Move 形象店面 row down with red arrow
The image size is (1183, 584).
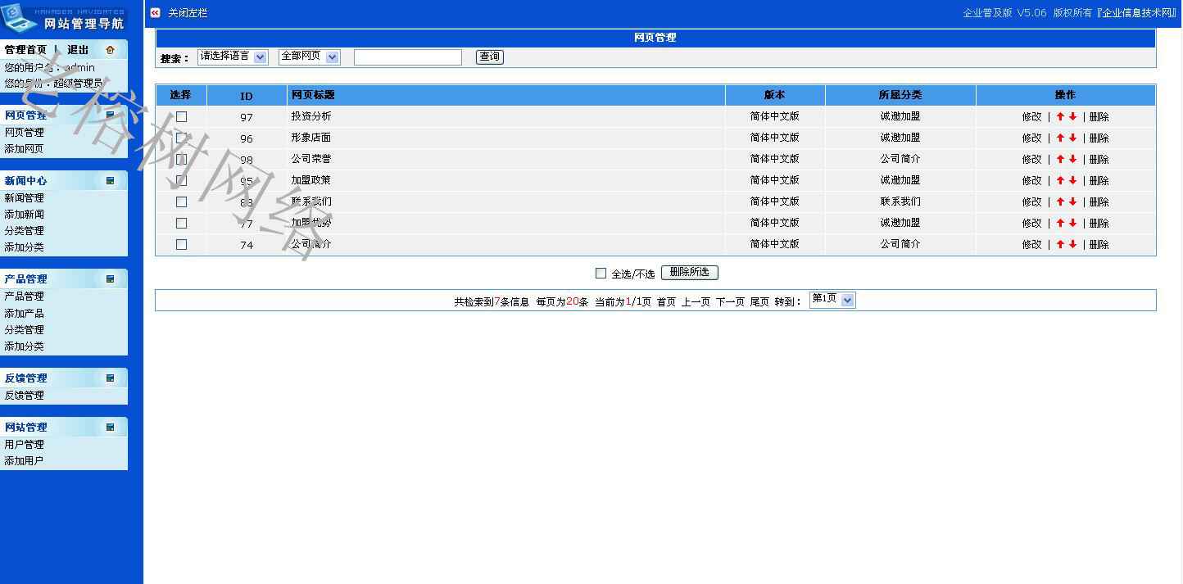1072,138
